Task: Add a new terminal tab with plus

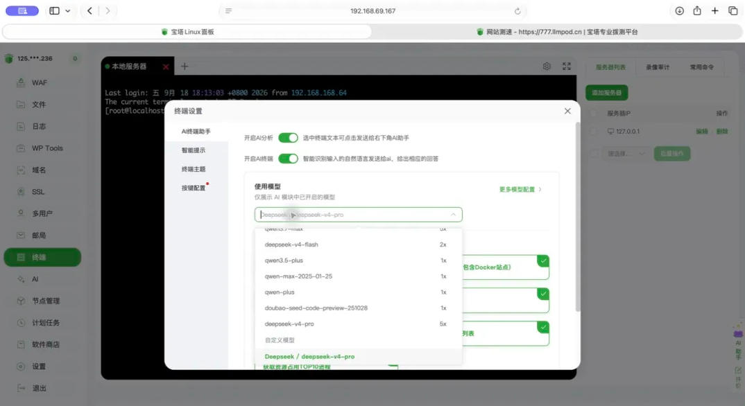Action: click(185, 67)
